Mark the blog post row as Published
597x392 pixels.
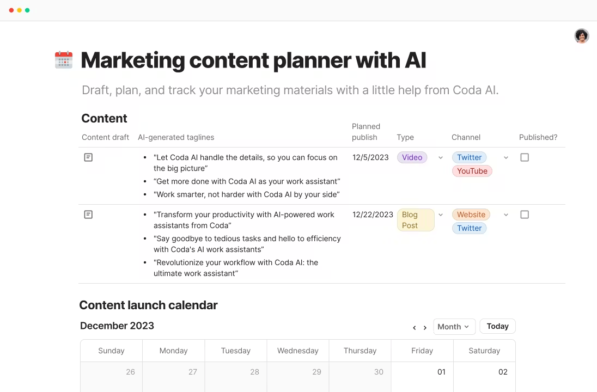pyautogui.click(x=525, y=215)
